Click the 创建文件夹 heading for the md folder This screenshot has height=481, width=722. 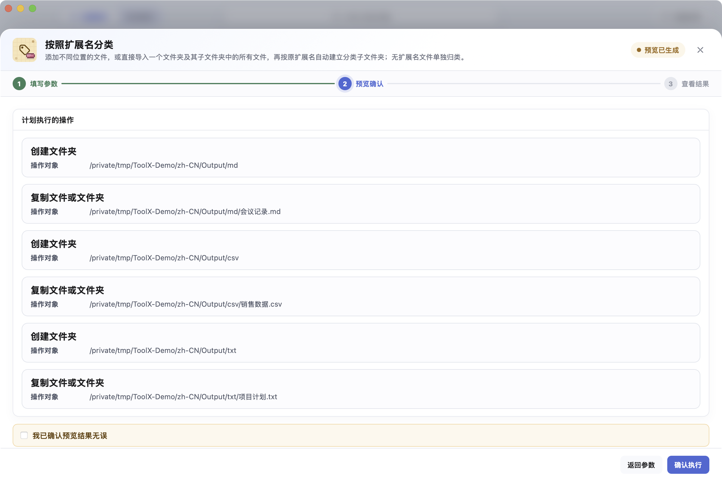click(54, 151)
